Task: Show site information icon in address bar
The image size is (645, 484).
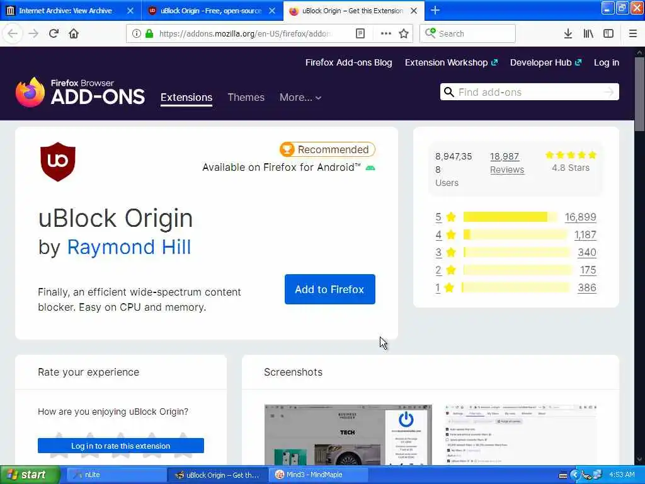Action: click(136, 33)
